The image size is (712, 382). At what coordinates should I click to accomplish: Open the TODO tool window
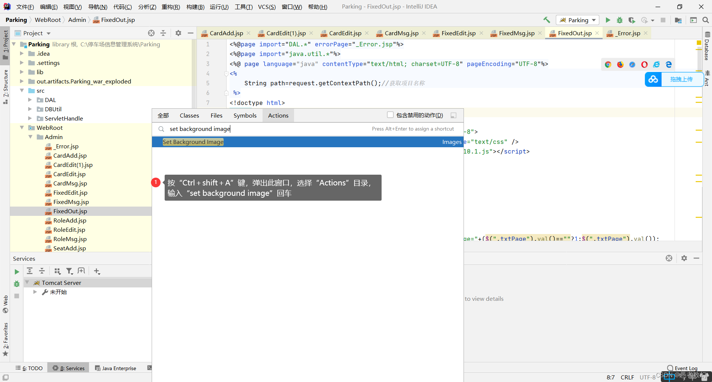[x=29, y=368]
